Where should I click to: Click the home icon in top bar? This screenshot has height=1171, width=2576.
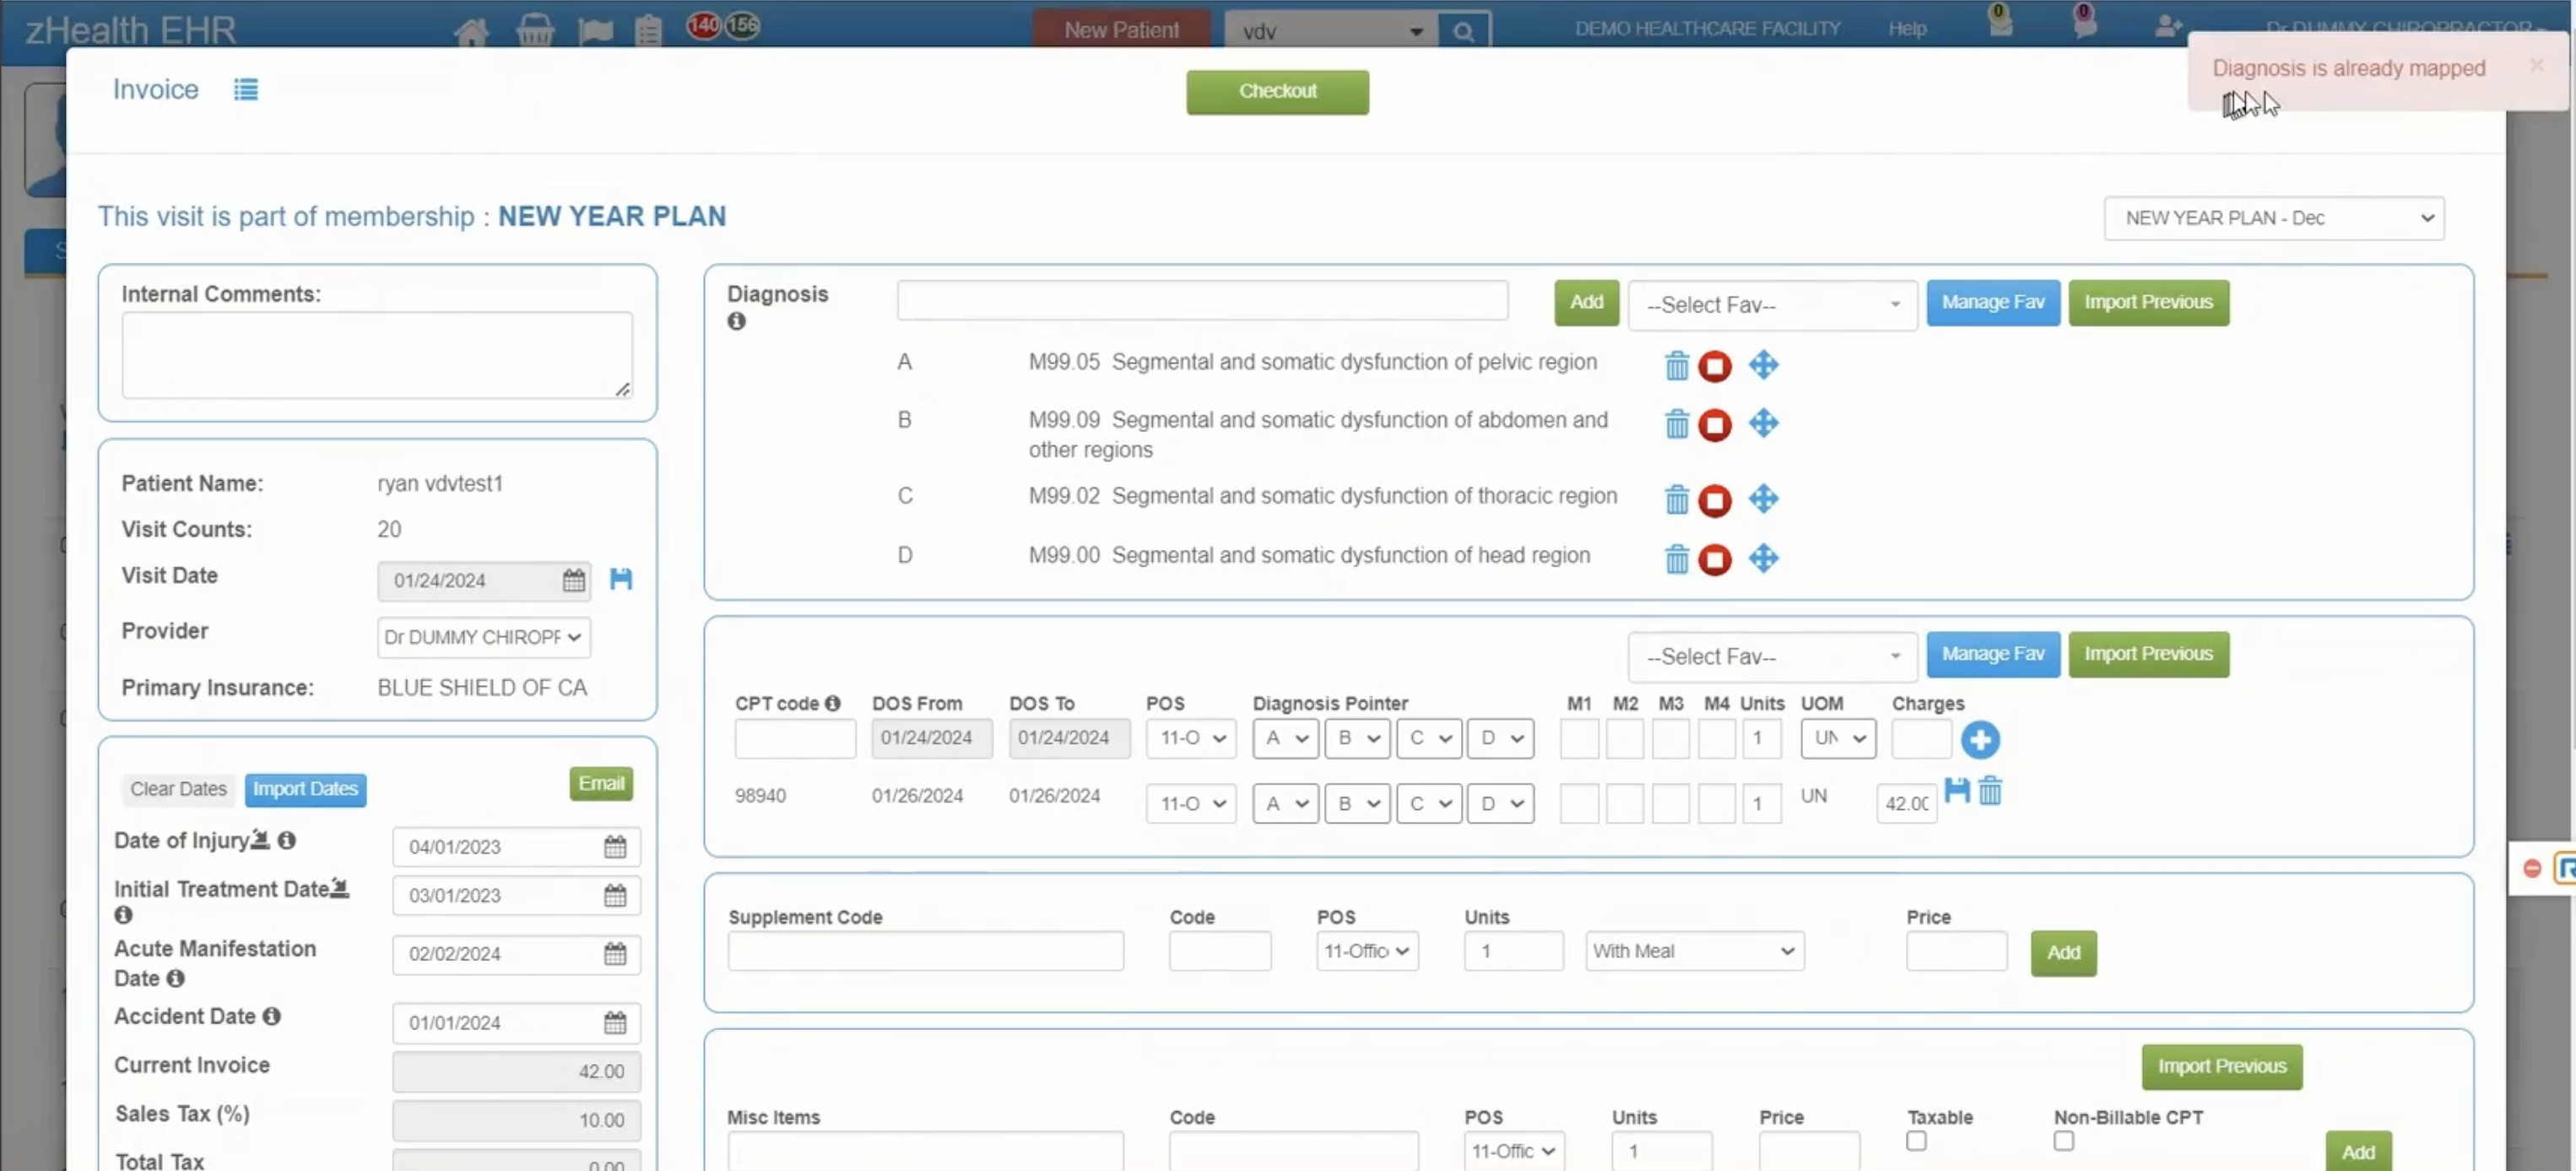[471, 31]
